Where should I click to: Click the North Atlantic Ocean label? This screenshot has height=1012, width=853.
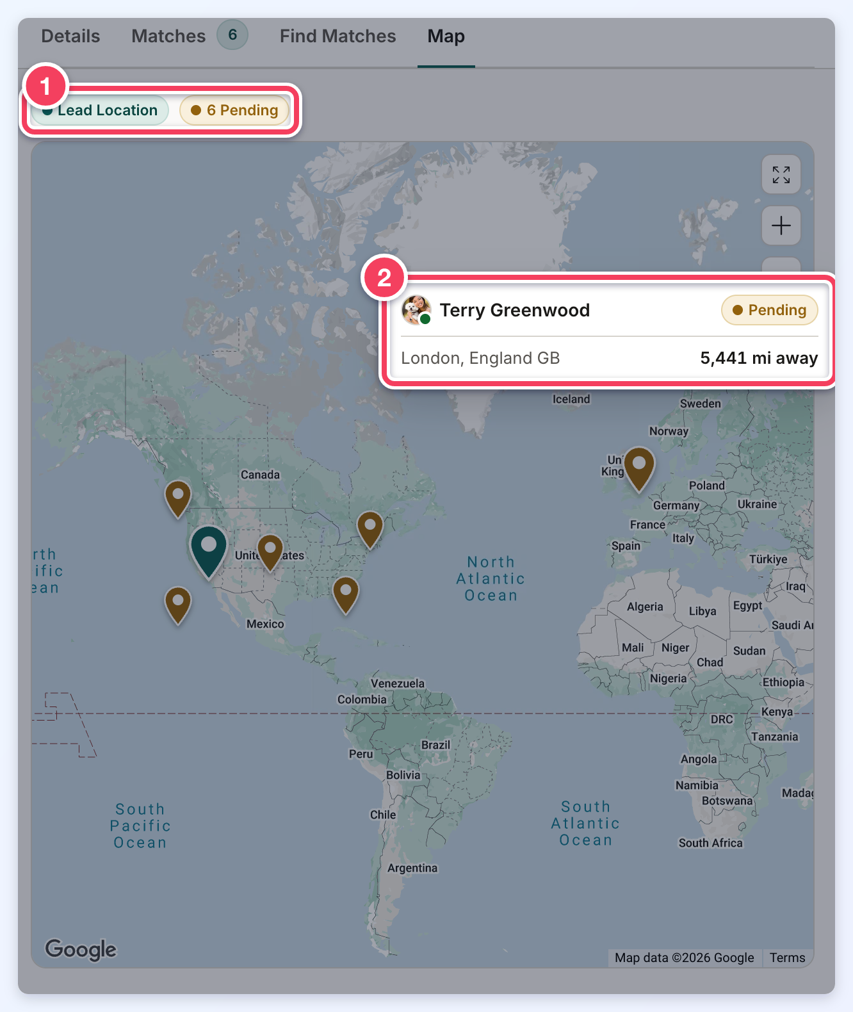(491, 578)
